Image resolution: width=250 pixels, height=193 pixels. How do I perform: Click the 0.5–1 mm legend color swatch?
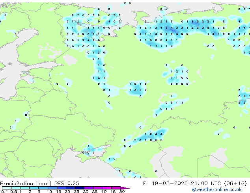pos(16,188)
